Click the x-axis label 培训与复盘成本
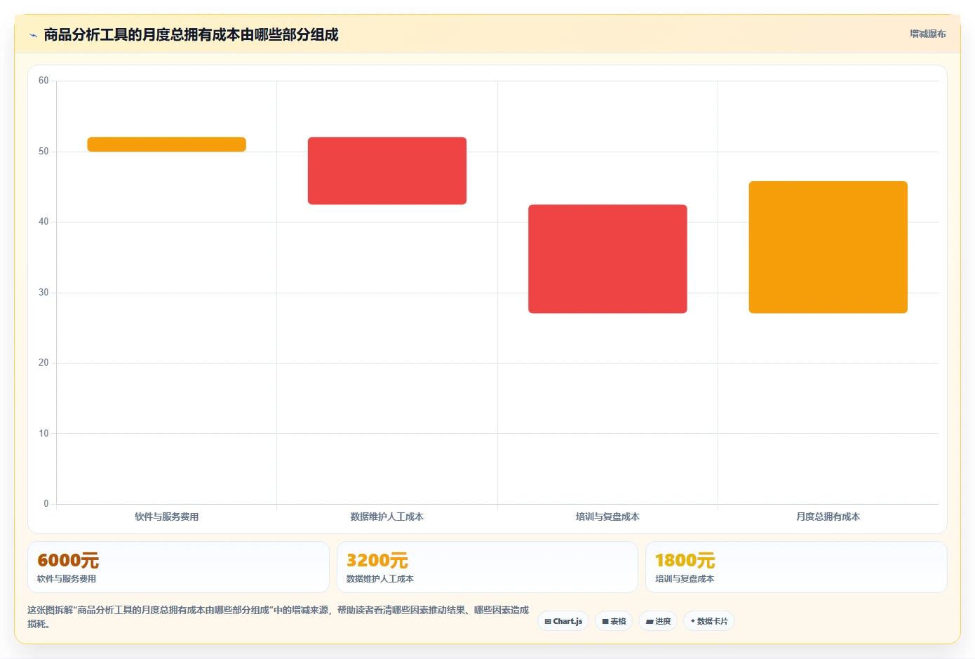This screenshot has height=659, width=975. pos(607,517)
